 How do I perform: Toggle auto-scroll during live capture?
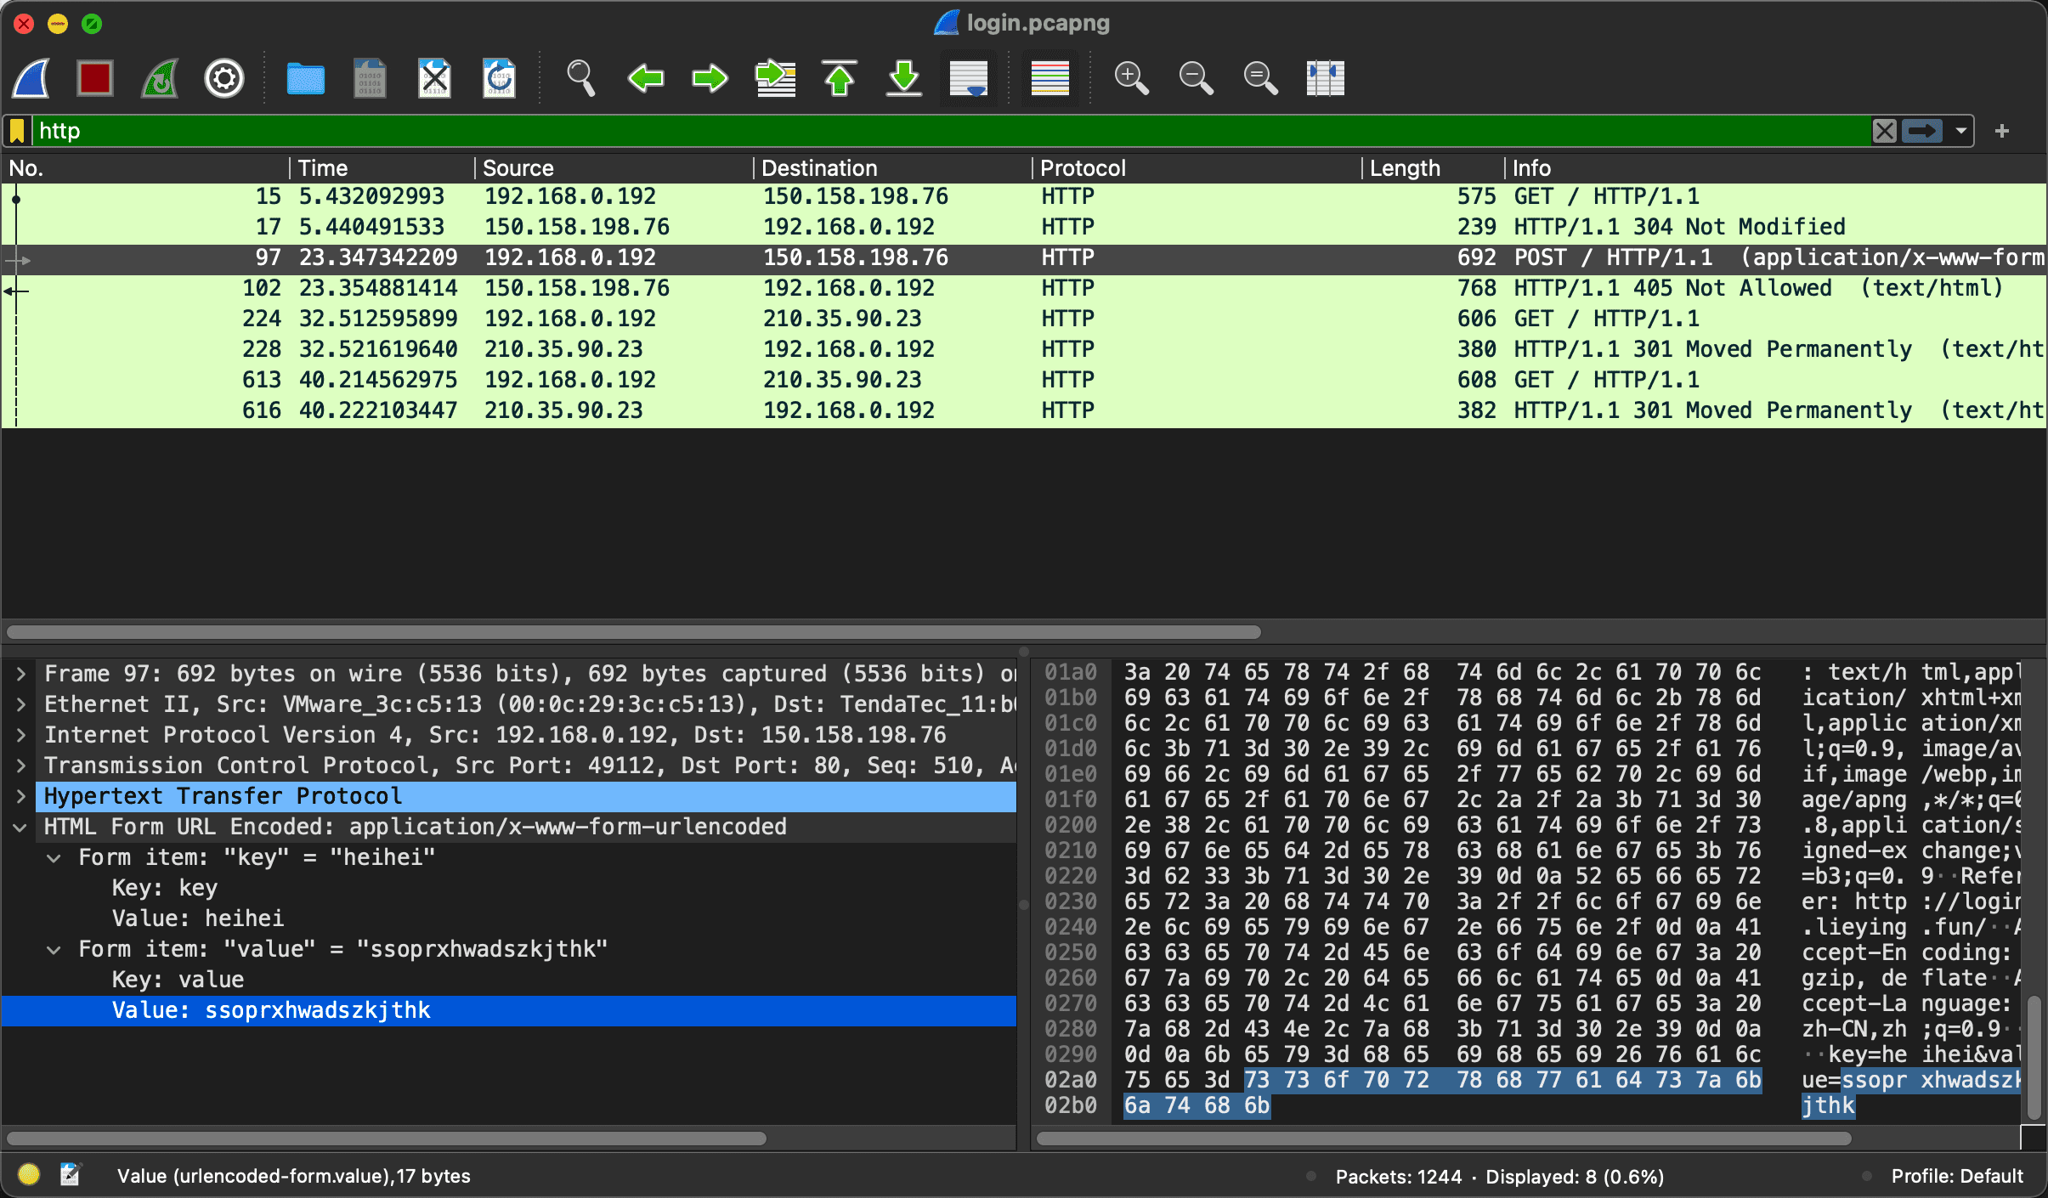pos(969,79)
